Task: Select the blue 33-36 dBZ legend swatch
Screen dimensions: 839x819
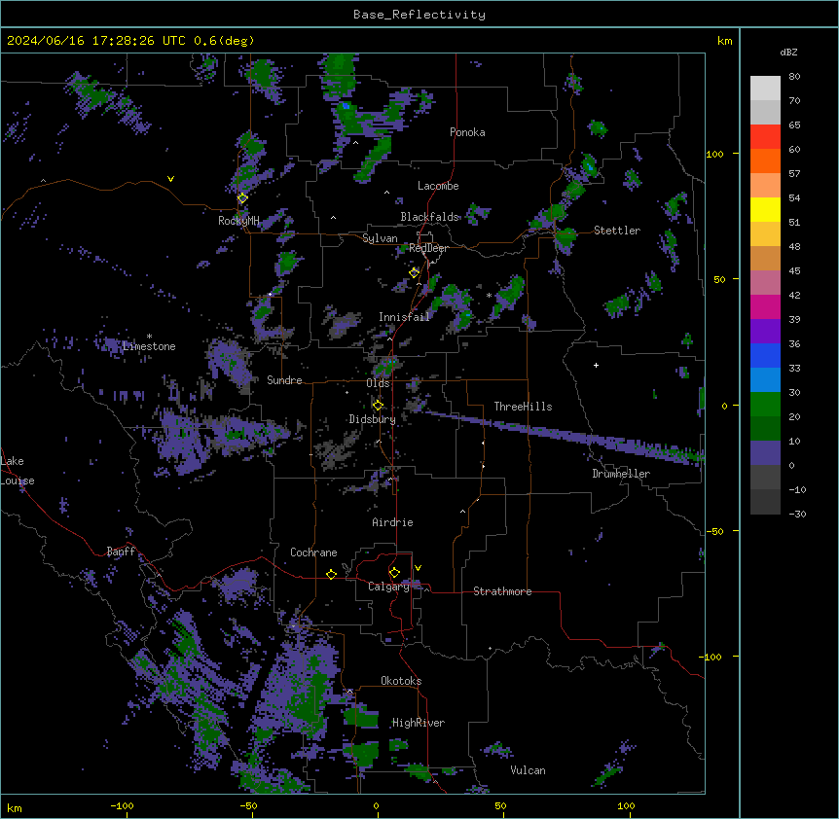Action: (765, 355)
